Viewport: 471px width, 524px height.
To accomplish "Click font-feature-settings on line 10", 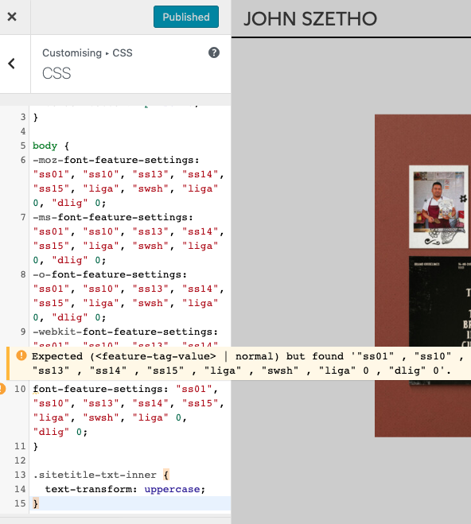I will tap(100, 389).
